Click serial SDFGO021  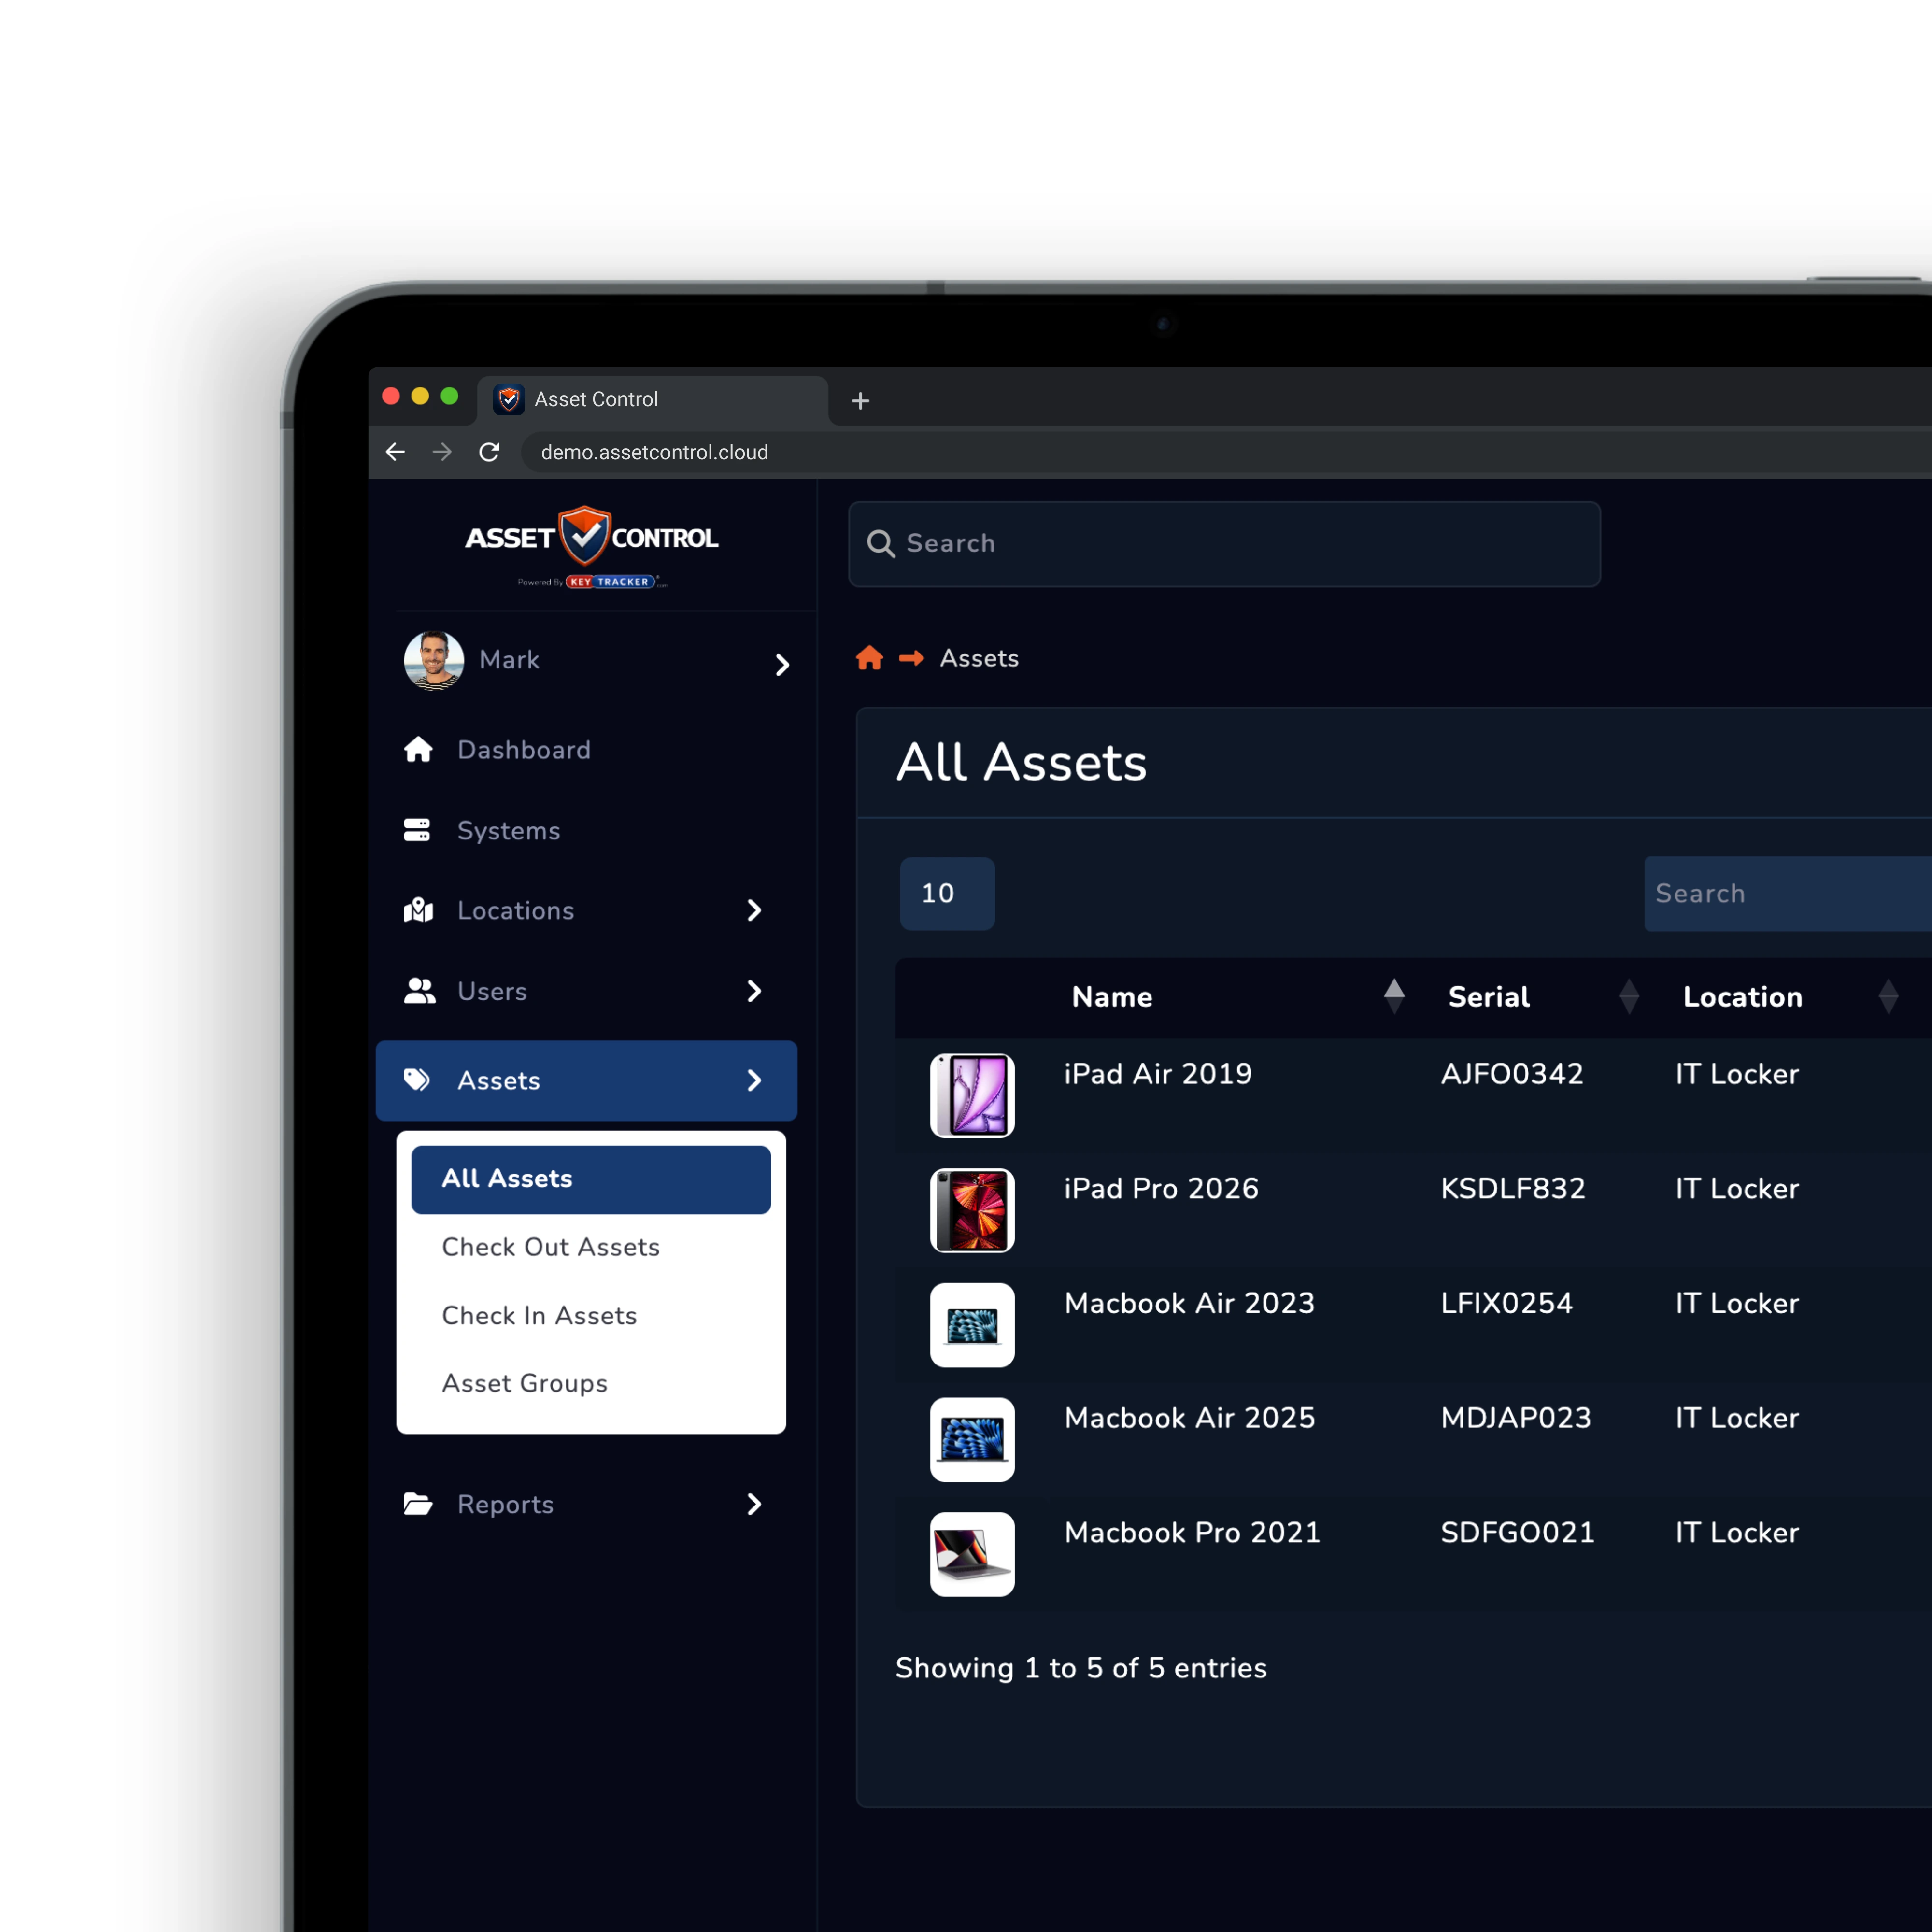point(1517,1532)
